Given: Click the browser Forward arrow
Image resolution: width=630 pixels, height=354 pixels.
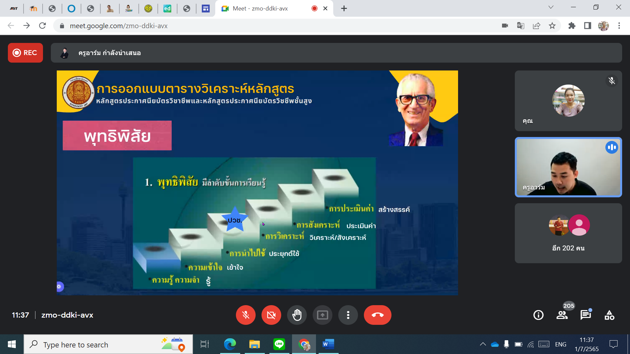Looking at the screenshot, I should [x=27, y=26].
